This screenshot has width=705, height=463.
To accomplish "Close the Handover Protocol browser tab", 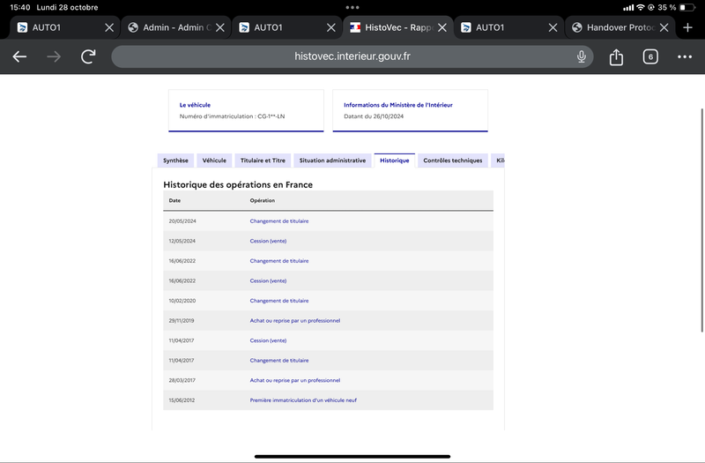I will coord(664,27).
